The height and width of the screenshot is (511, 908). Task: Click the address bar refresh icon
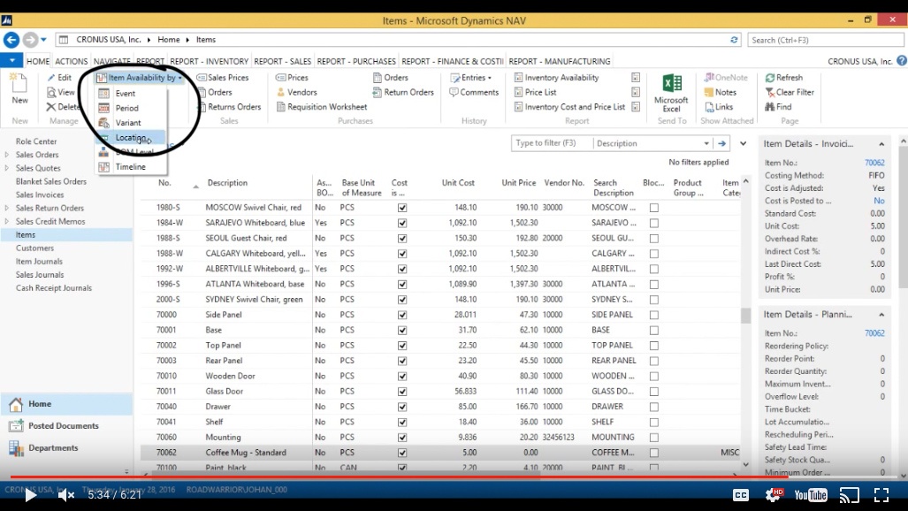[x=734, y=40]
